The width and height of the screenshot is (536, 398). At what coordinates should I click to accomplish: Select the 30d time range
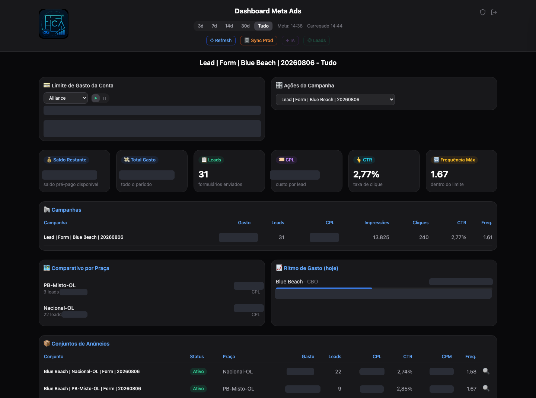click(245, 26)
